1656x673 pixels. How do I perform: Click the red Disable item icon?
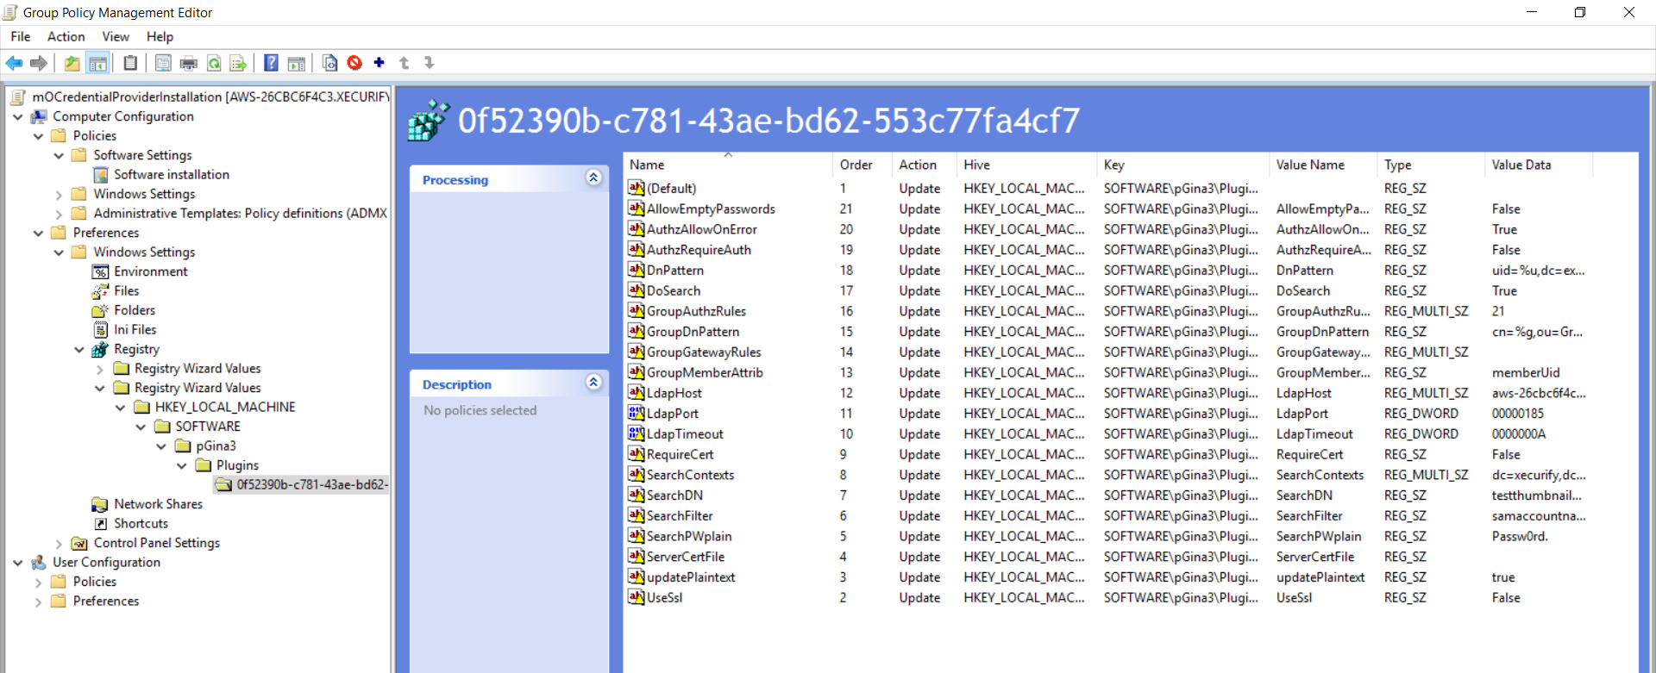coord(354,63)
